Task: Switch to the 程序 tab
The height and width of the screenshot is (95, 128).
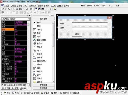Action: coord(15,88)
